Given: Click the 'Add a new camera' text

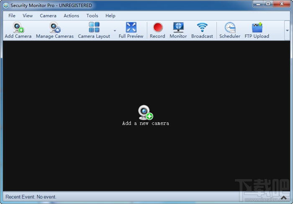Looking at the screenshot, I should coord(146,123).
